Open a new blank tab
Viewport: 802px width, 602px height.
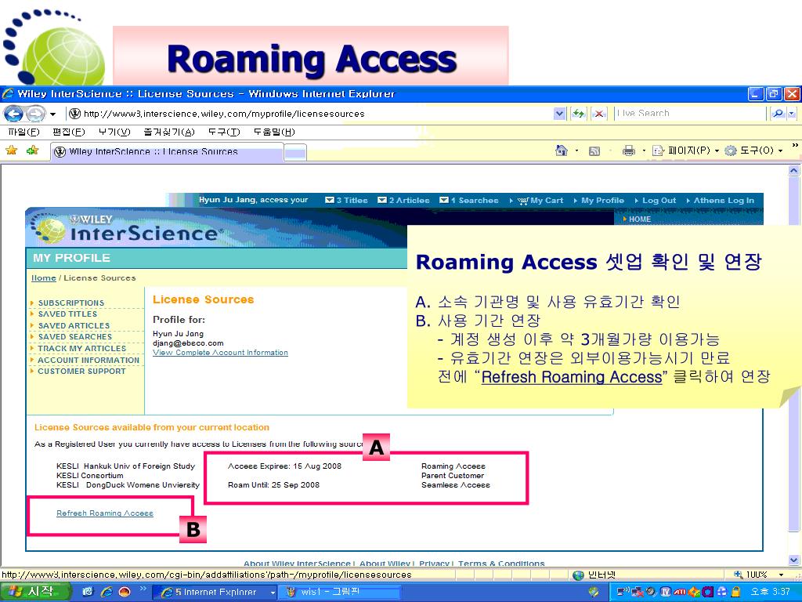tap(295, 153)
